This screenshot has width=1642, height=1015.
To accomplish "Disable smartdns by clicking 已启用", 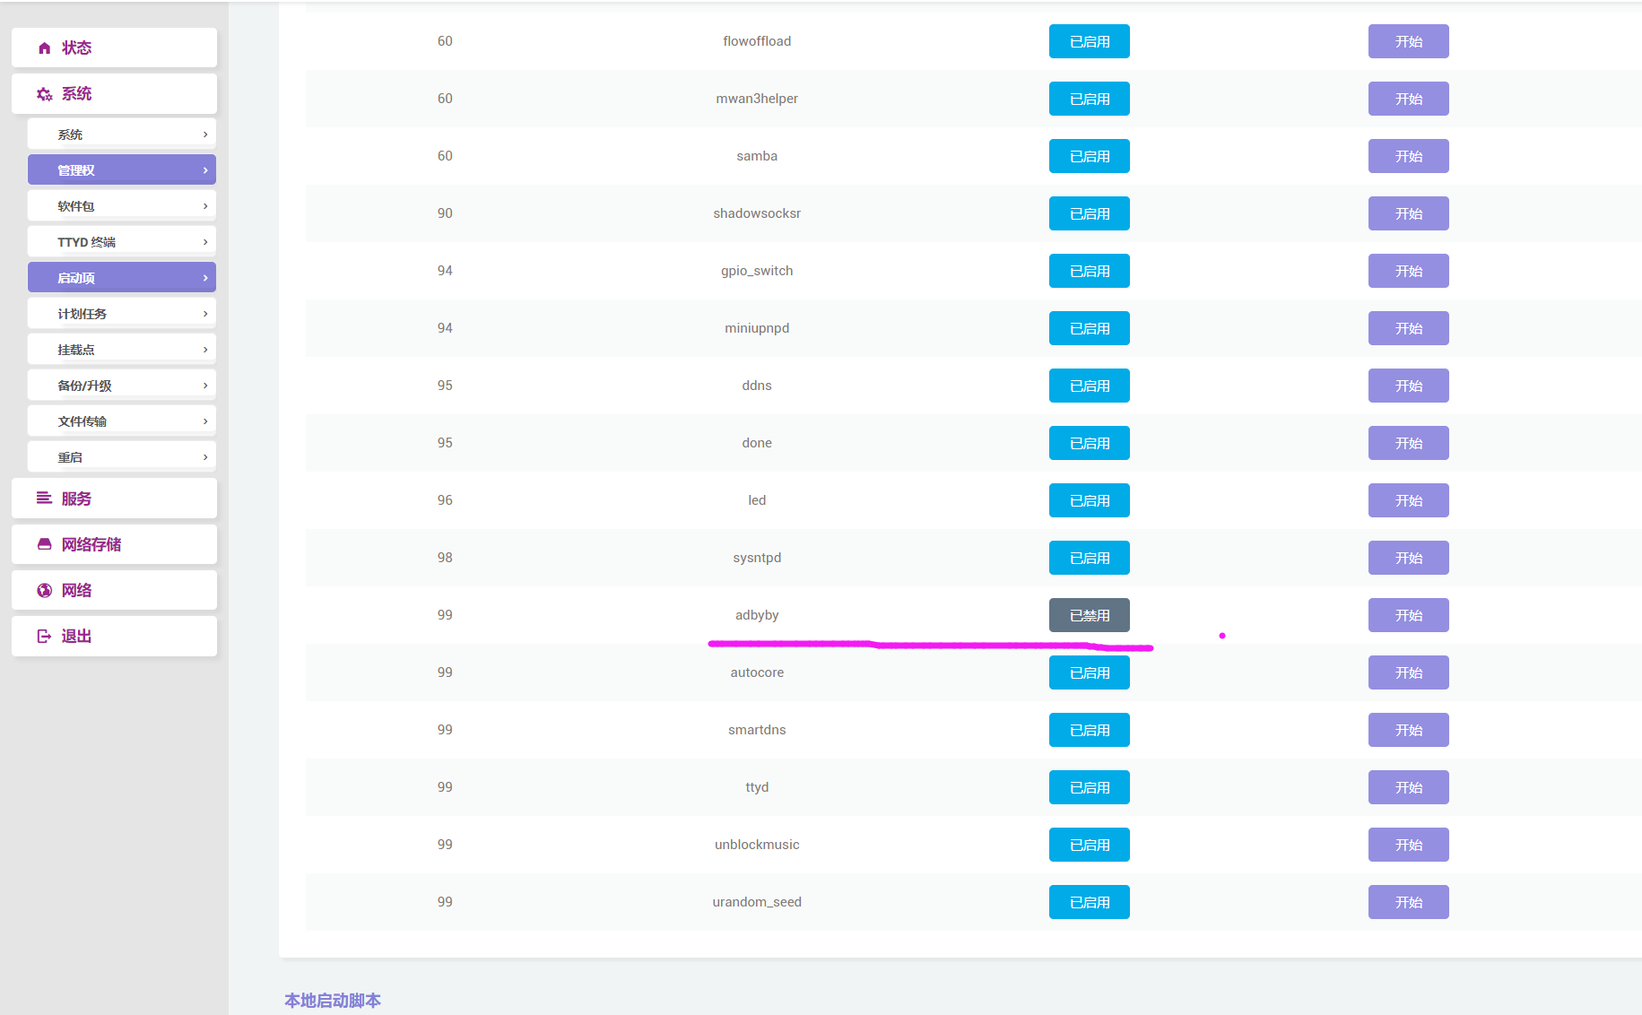I will [x=1089, y=730].
